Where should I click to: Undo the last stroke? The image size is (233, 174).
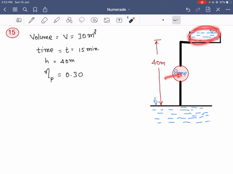pos(188,10)
